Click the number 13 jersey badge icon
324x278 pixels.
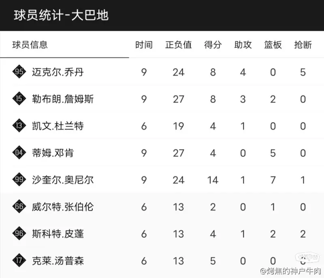(x=19, y=126)
